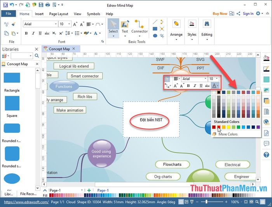Click More Colors in the color popup
This screenshot has width=272, height=207.
click(x=228, y=134)
